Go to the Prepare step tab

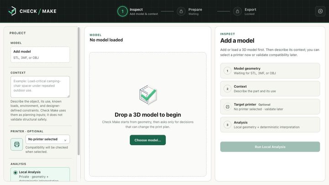point(190,11)
